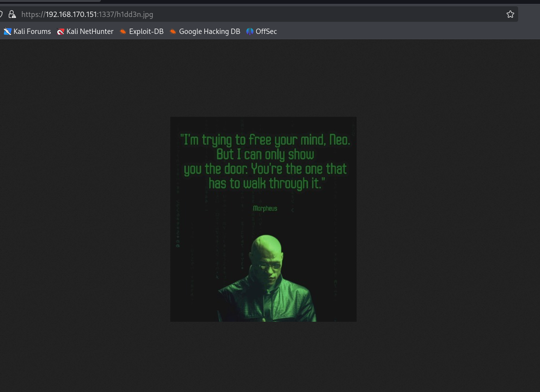Open the Google Hacking DB bookmark
The height and width of the screenshot is (392, 540).
pos(205,31)
